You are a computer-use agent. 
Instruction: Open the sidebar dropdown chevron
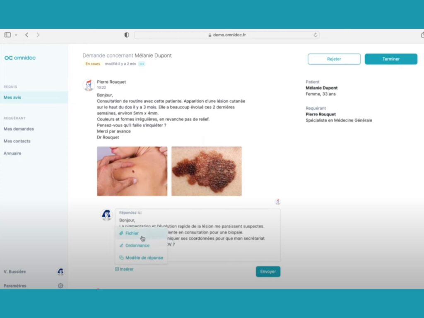pos(16,35)
